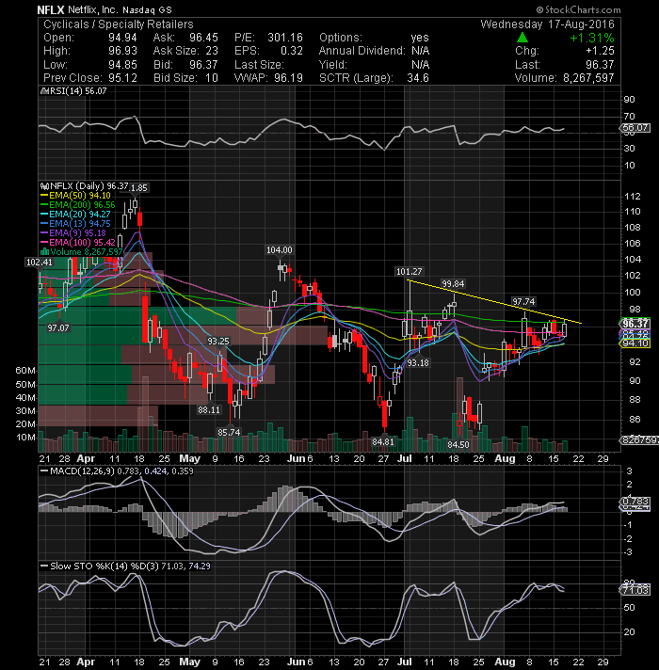Click the 104.00 peak price label
This screenshot has width=659, height=670.
coord(279,250)
